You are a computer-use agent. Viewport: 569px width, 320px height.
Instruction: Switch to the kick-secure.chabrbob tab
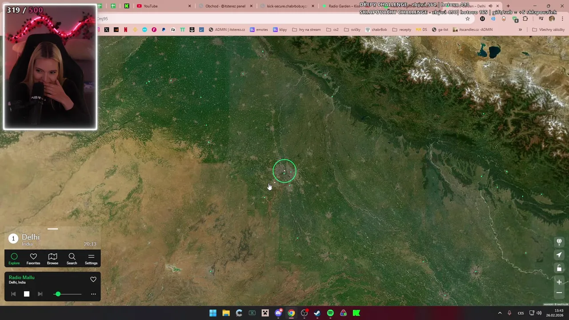[x=287, y=6]
